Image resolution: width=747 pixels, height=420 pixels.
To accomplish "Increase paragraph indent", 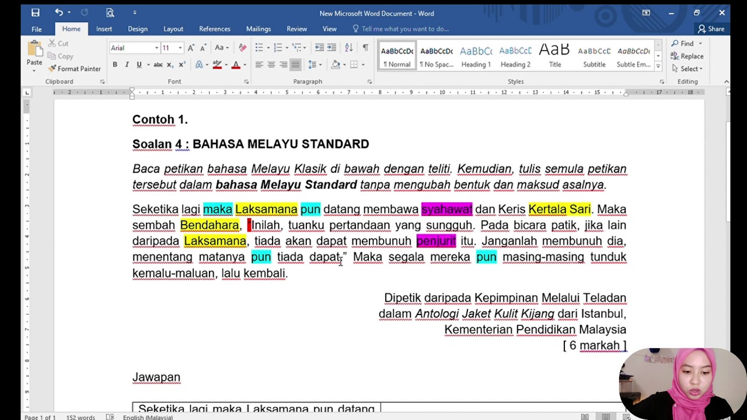I will [x=331, y=48].
